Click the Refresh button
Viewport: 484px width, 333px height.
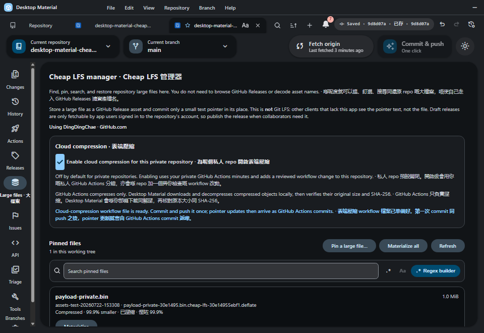click(x=448, y=246)
